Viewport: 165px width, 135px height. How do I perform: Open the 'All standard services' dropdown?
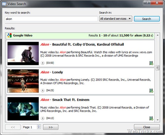click(115, 19)
